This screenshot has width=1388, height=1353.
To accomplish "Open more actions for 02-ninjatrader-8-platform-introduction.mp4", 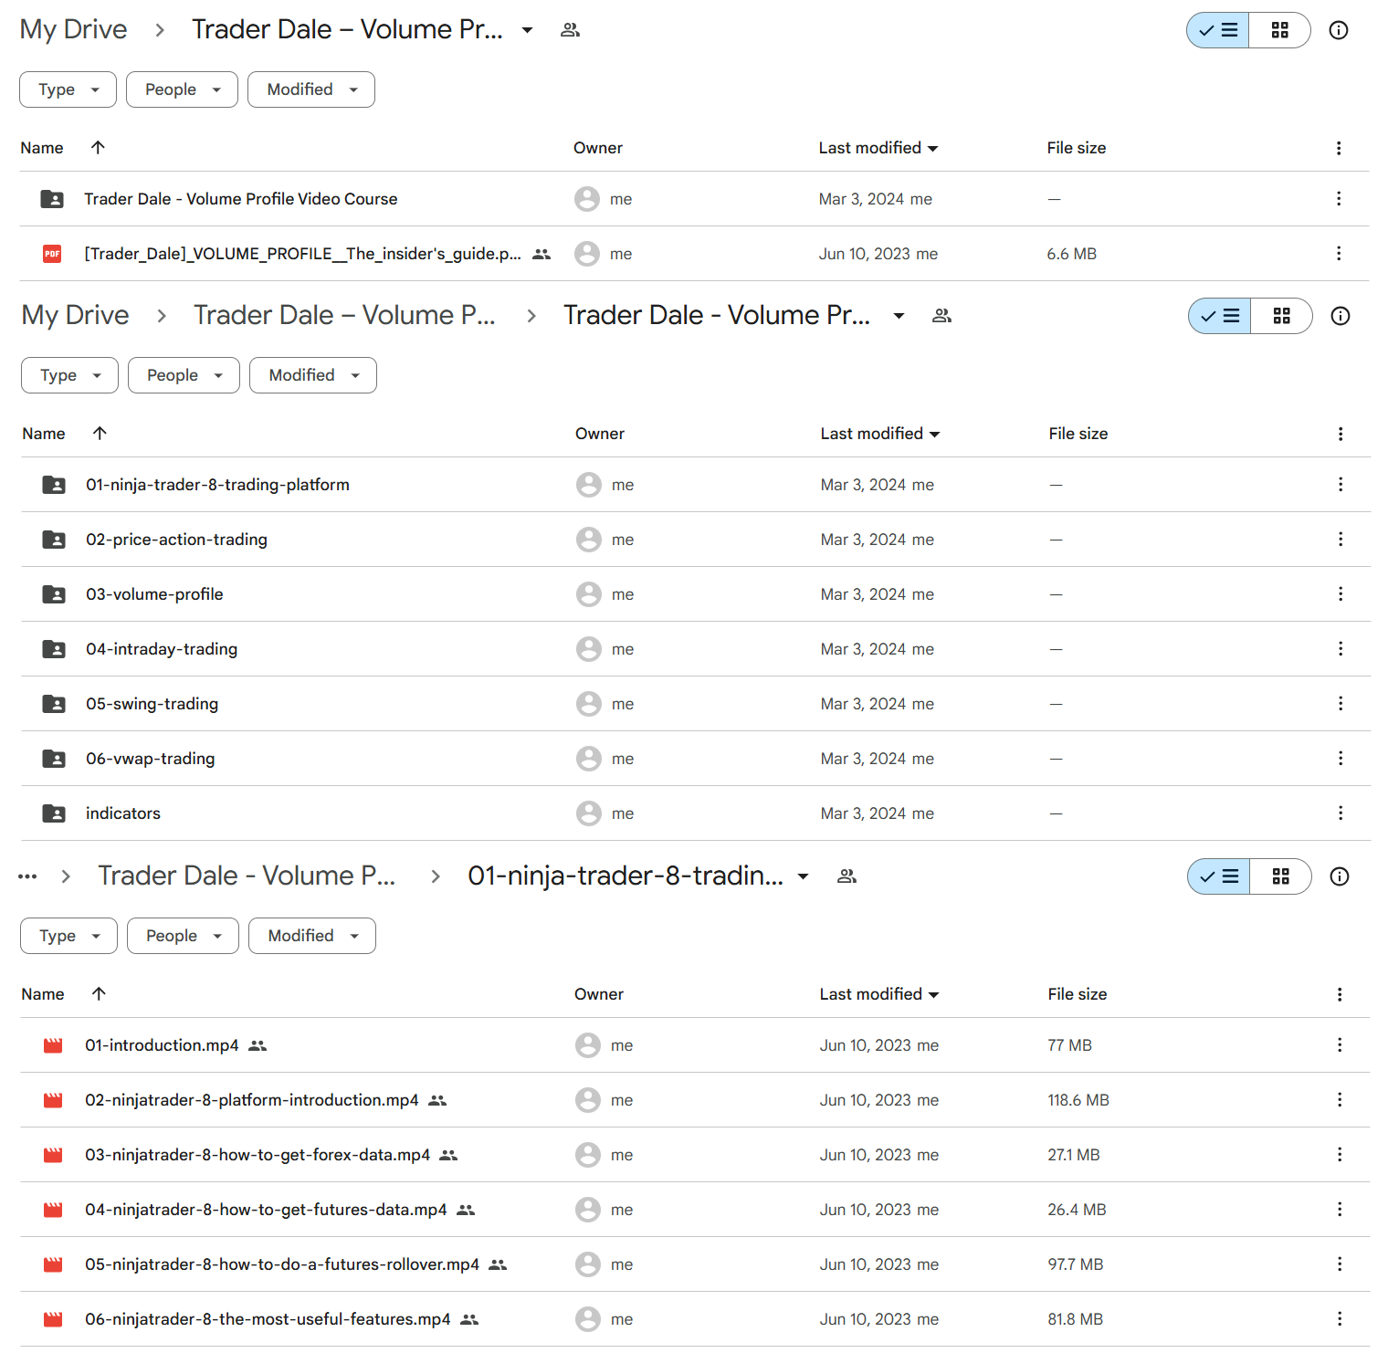I will 1340,1100.
